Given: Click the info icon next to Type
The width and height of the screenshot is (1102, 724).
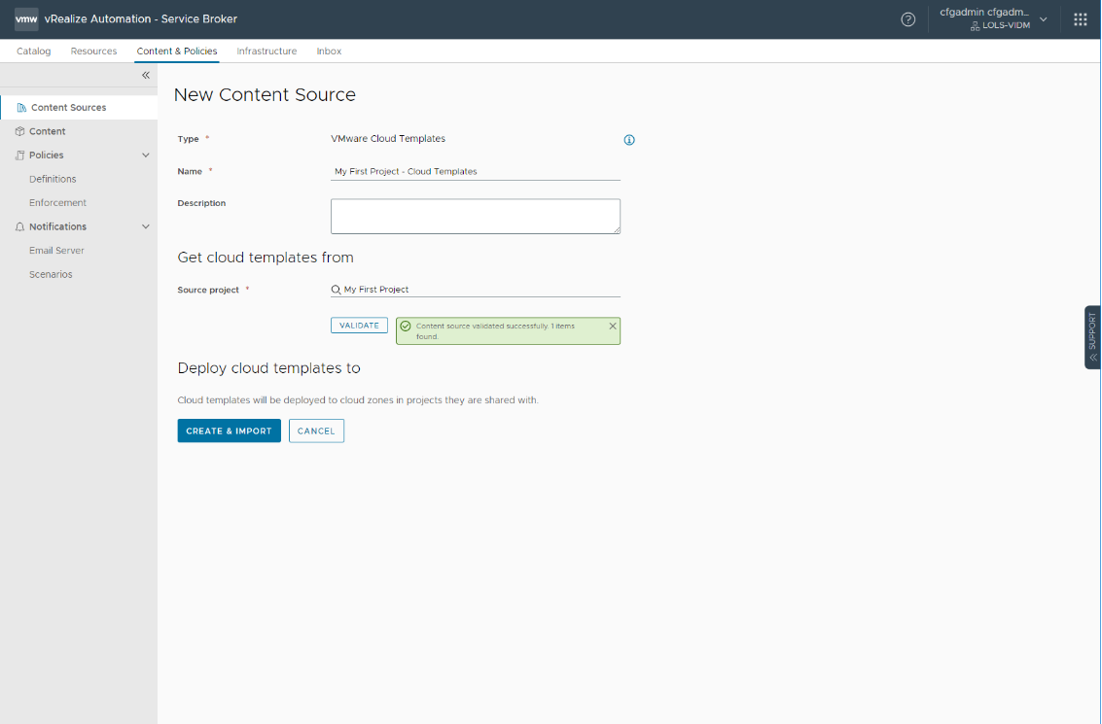Looking at the screenshot, I should point(629,140).
